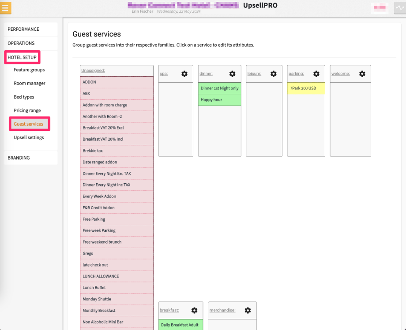Edit the Daily Breakfast Adult service
406x330 pixels.
(181, 325)
